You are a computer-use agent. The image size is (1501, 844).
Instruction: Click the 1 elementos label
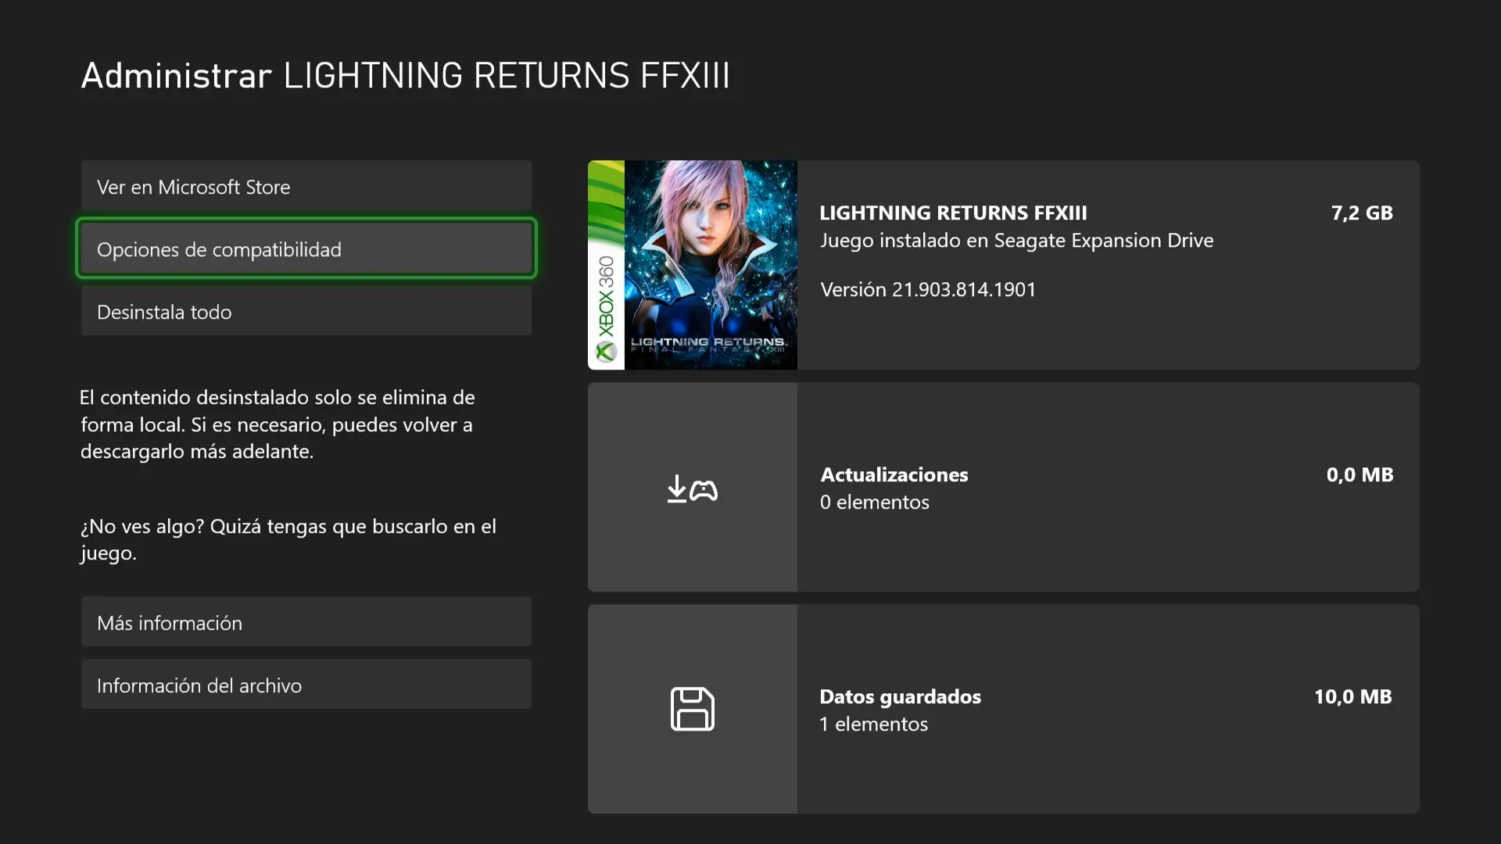pos(873,724)
